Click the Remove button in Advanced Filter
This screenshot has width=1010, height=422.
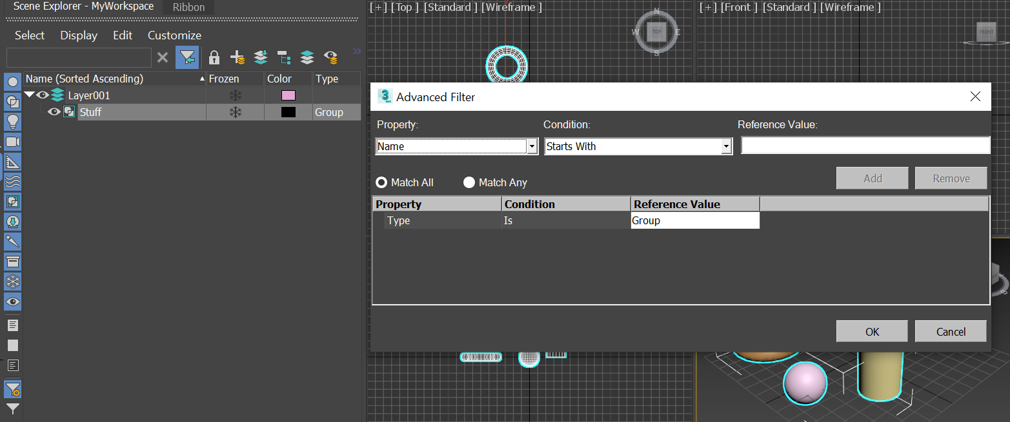point(951,178)
